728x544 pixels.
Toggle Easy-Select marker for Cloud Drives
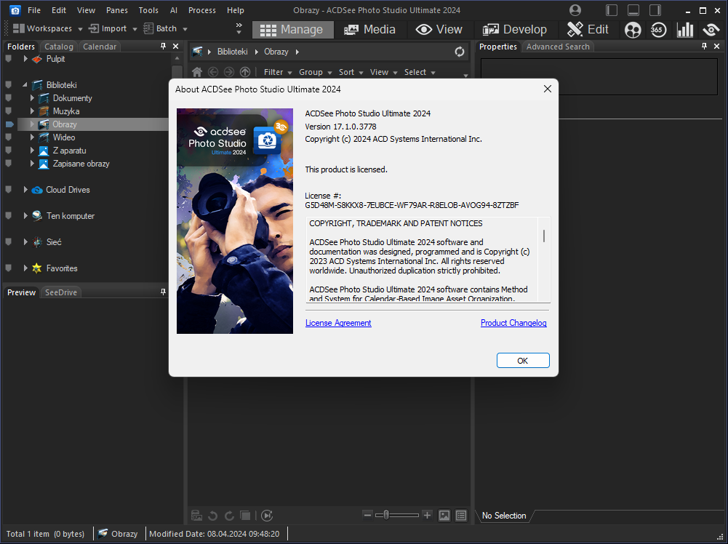click(8, 189)
